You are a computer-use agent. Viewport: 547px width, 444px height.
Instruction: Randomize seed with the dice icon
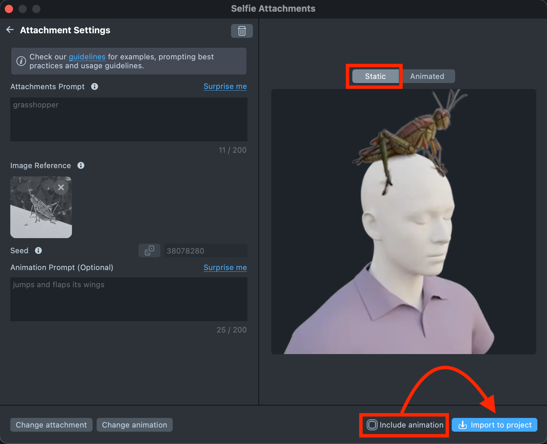[149, 250]
